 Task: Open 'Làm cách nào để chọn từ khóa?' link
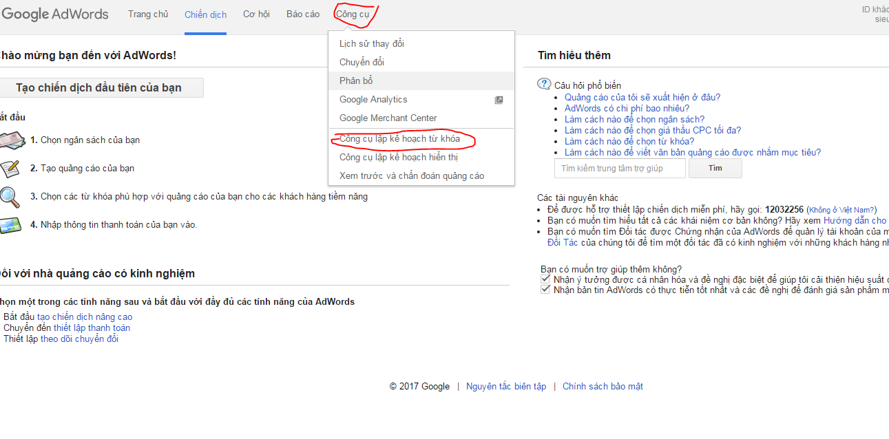coord(629,141)
